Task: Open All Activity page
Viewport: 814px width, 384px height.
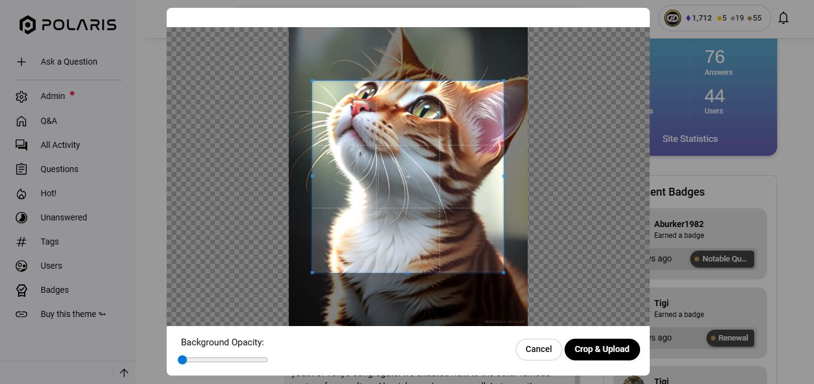Action: 60,145
